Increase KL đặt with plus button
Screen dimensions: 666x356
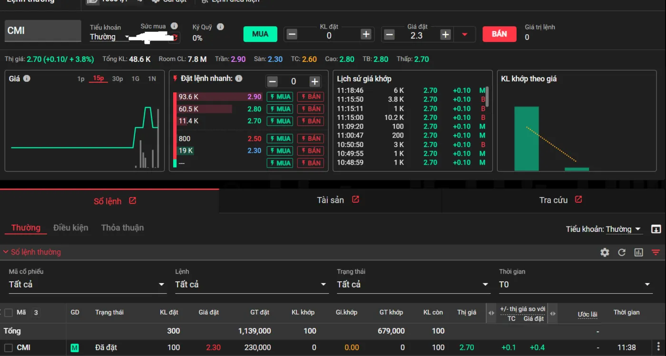(366, 34)
